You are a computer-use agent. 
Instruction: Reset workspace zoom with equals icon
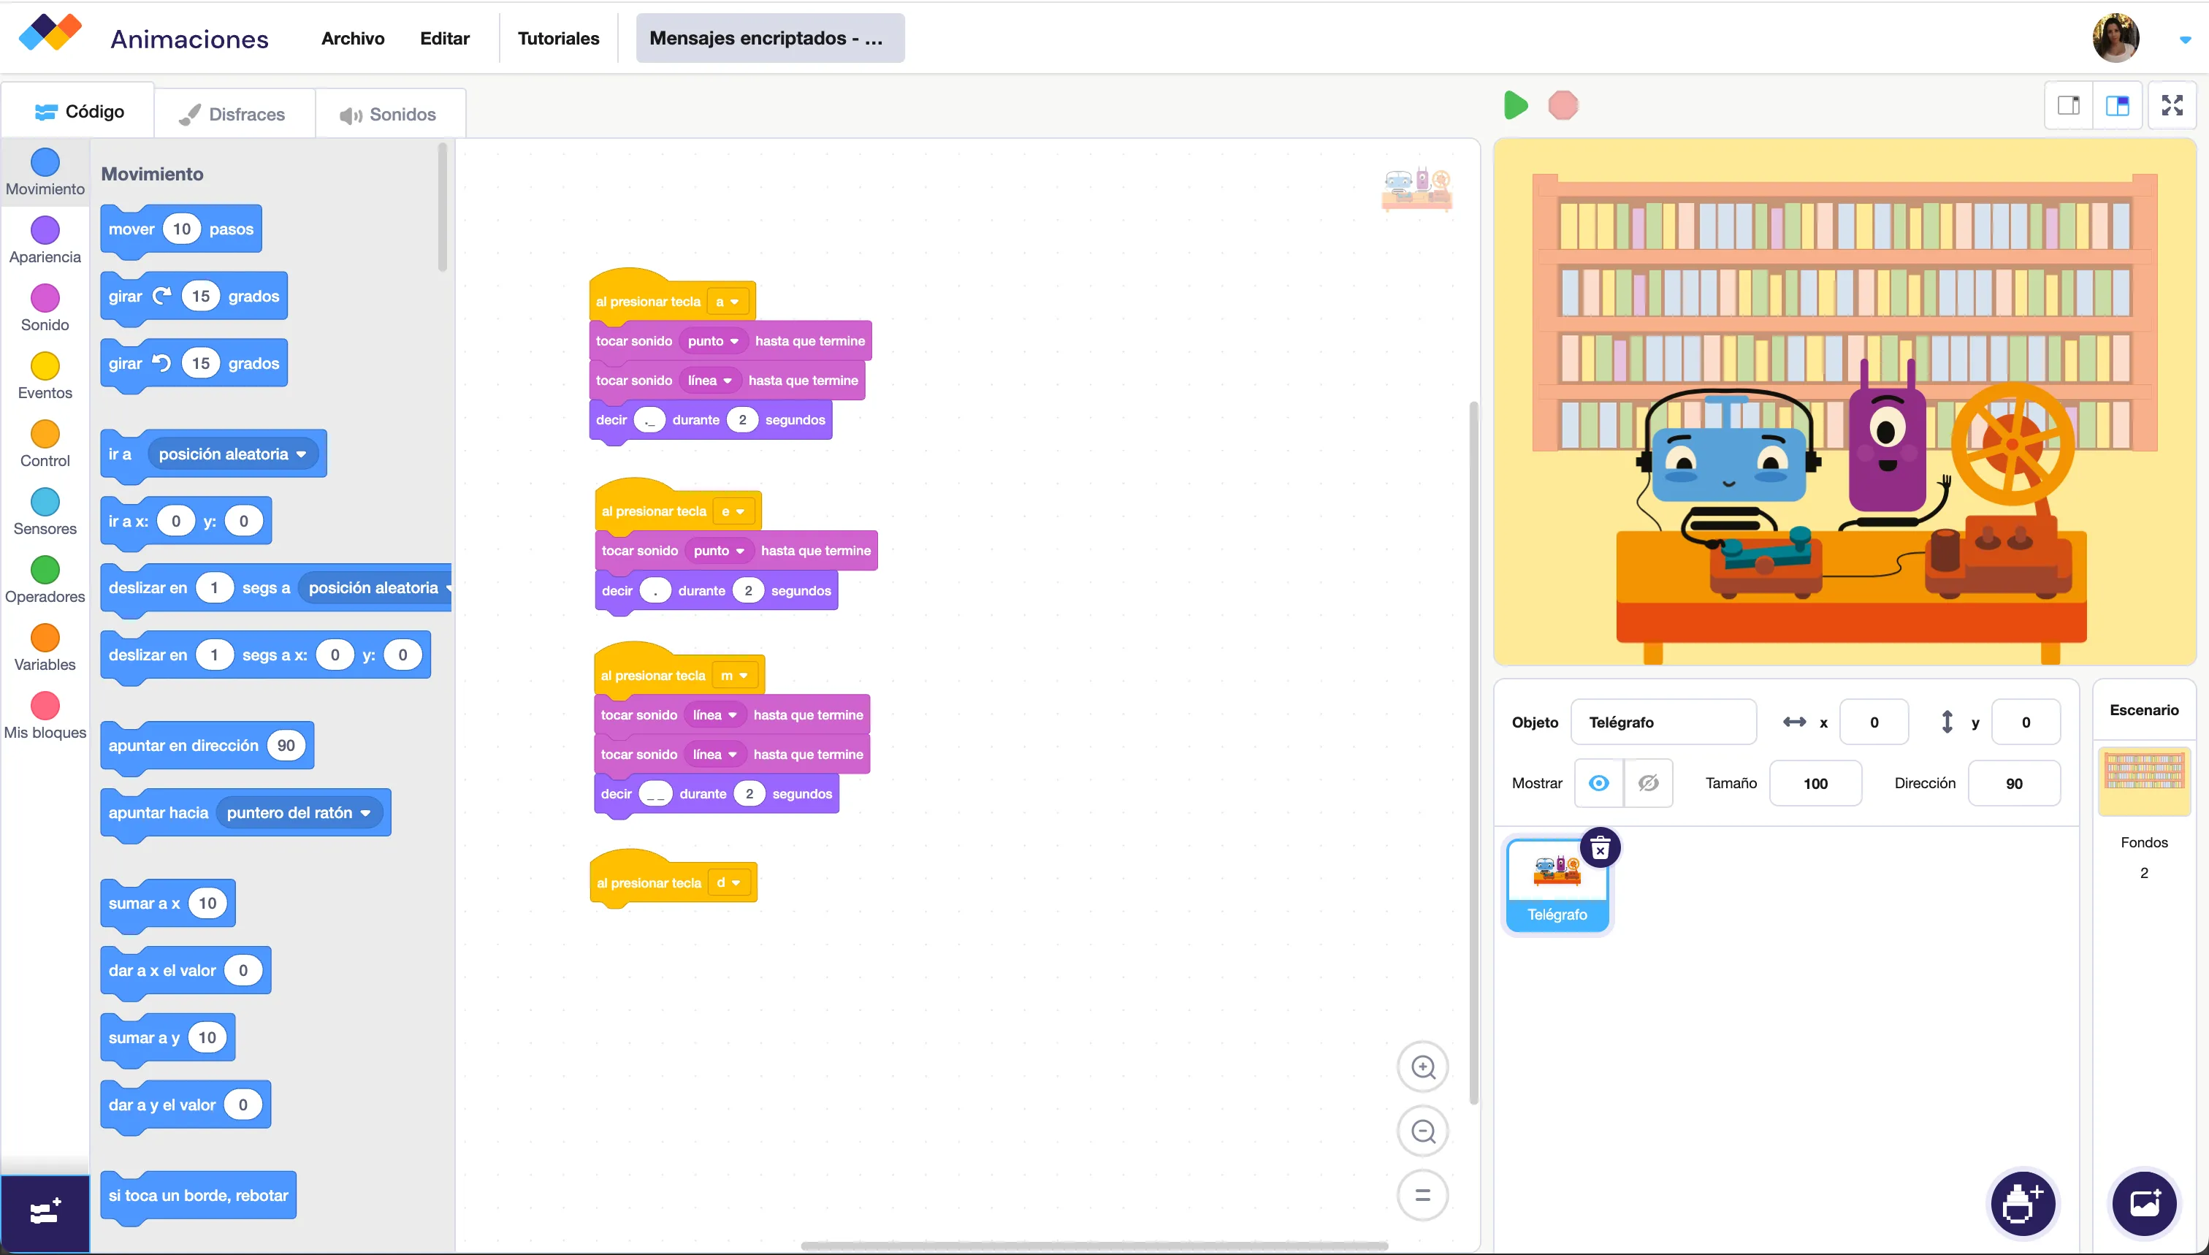[x=1422, y=1194]
